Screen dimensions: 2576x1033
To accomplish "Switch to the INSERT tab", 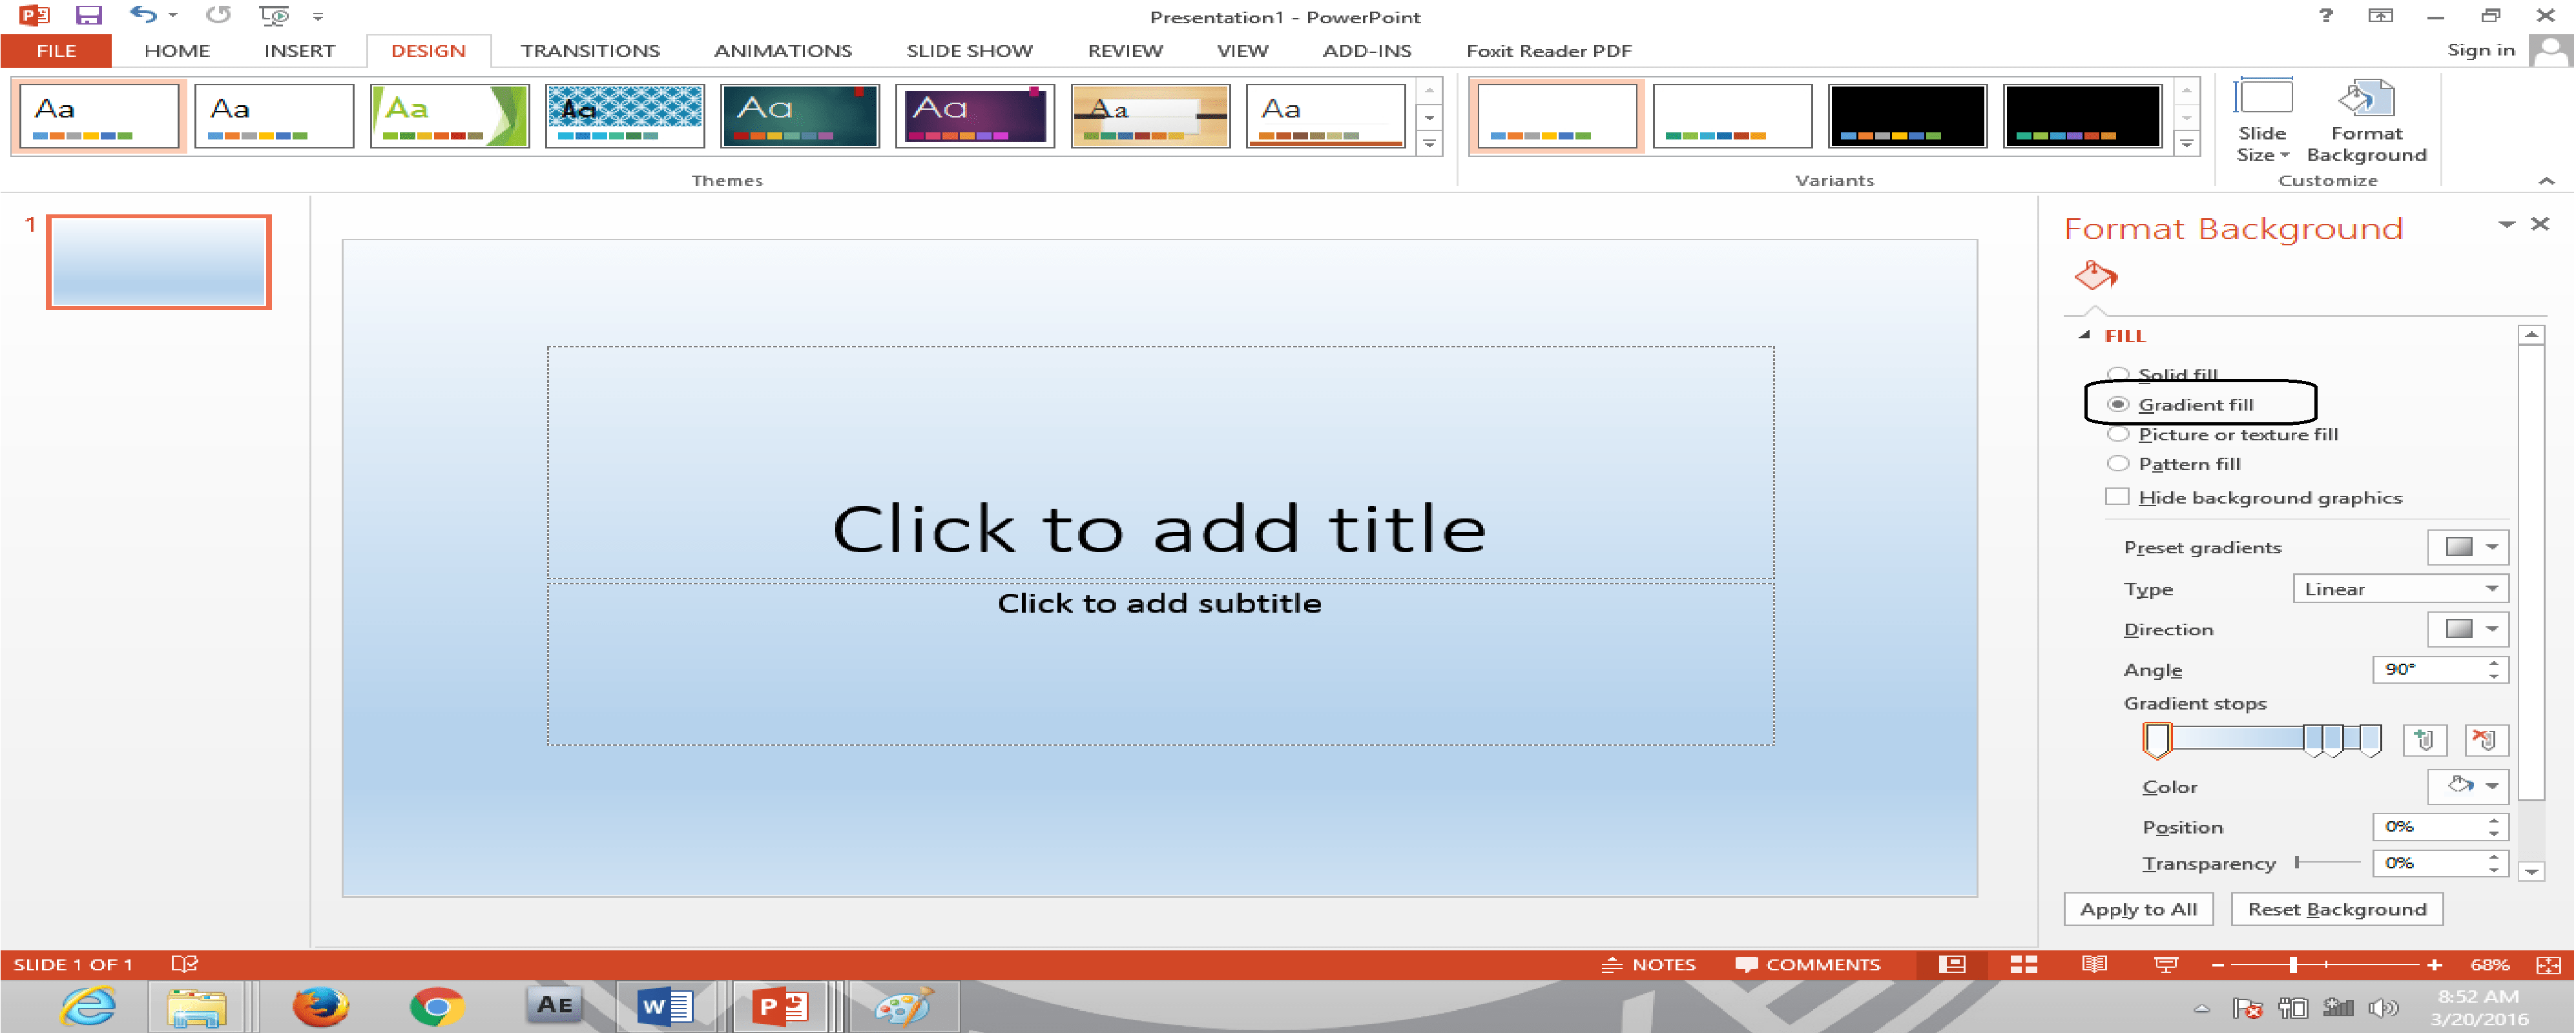I will click(x=298, y=51).
